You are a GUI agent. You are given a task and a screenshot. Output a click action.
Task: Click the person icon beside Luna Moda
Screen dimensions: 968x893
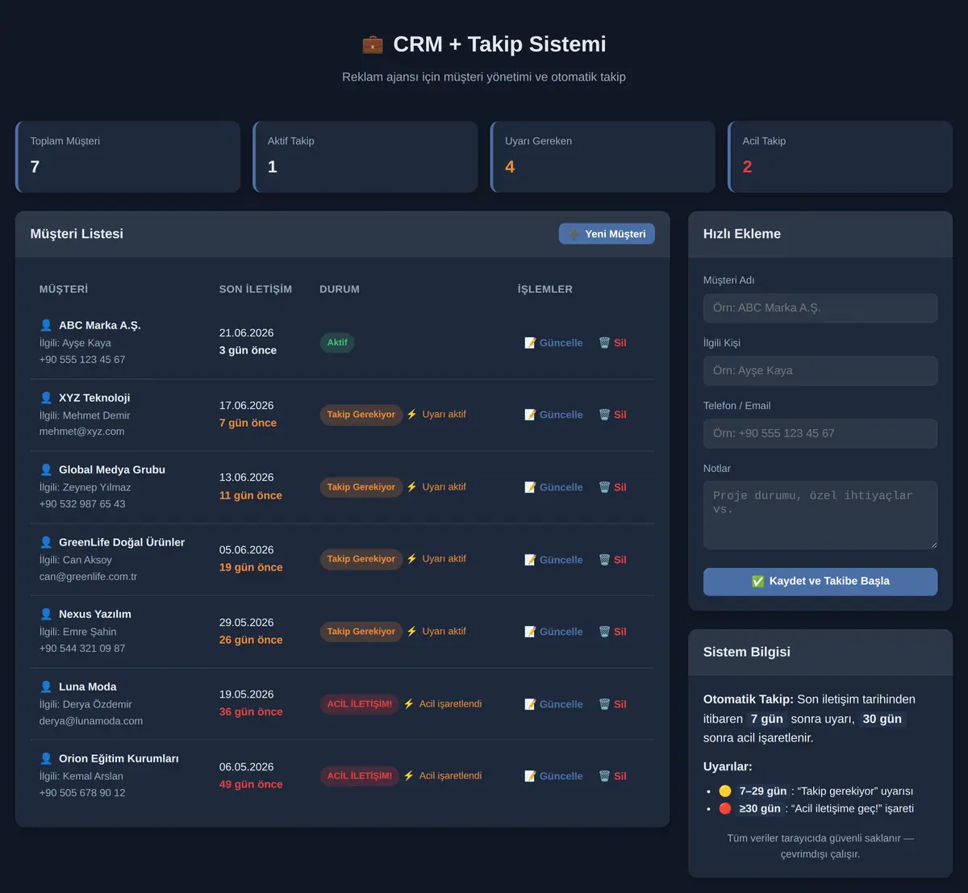tap(46, 686)
